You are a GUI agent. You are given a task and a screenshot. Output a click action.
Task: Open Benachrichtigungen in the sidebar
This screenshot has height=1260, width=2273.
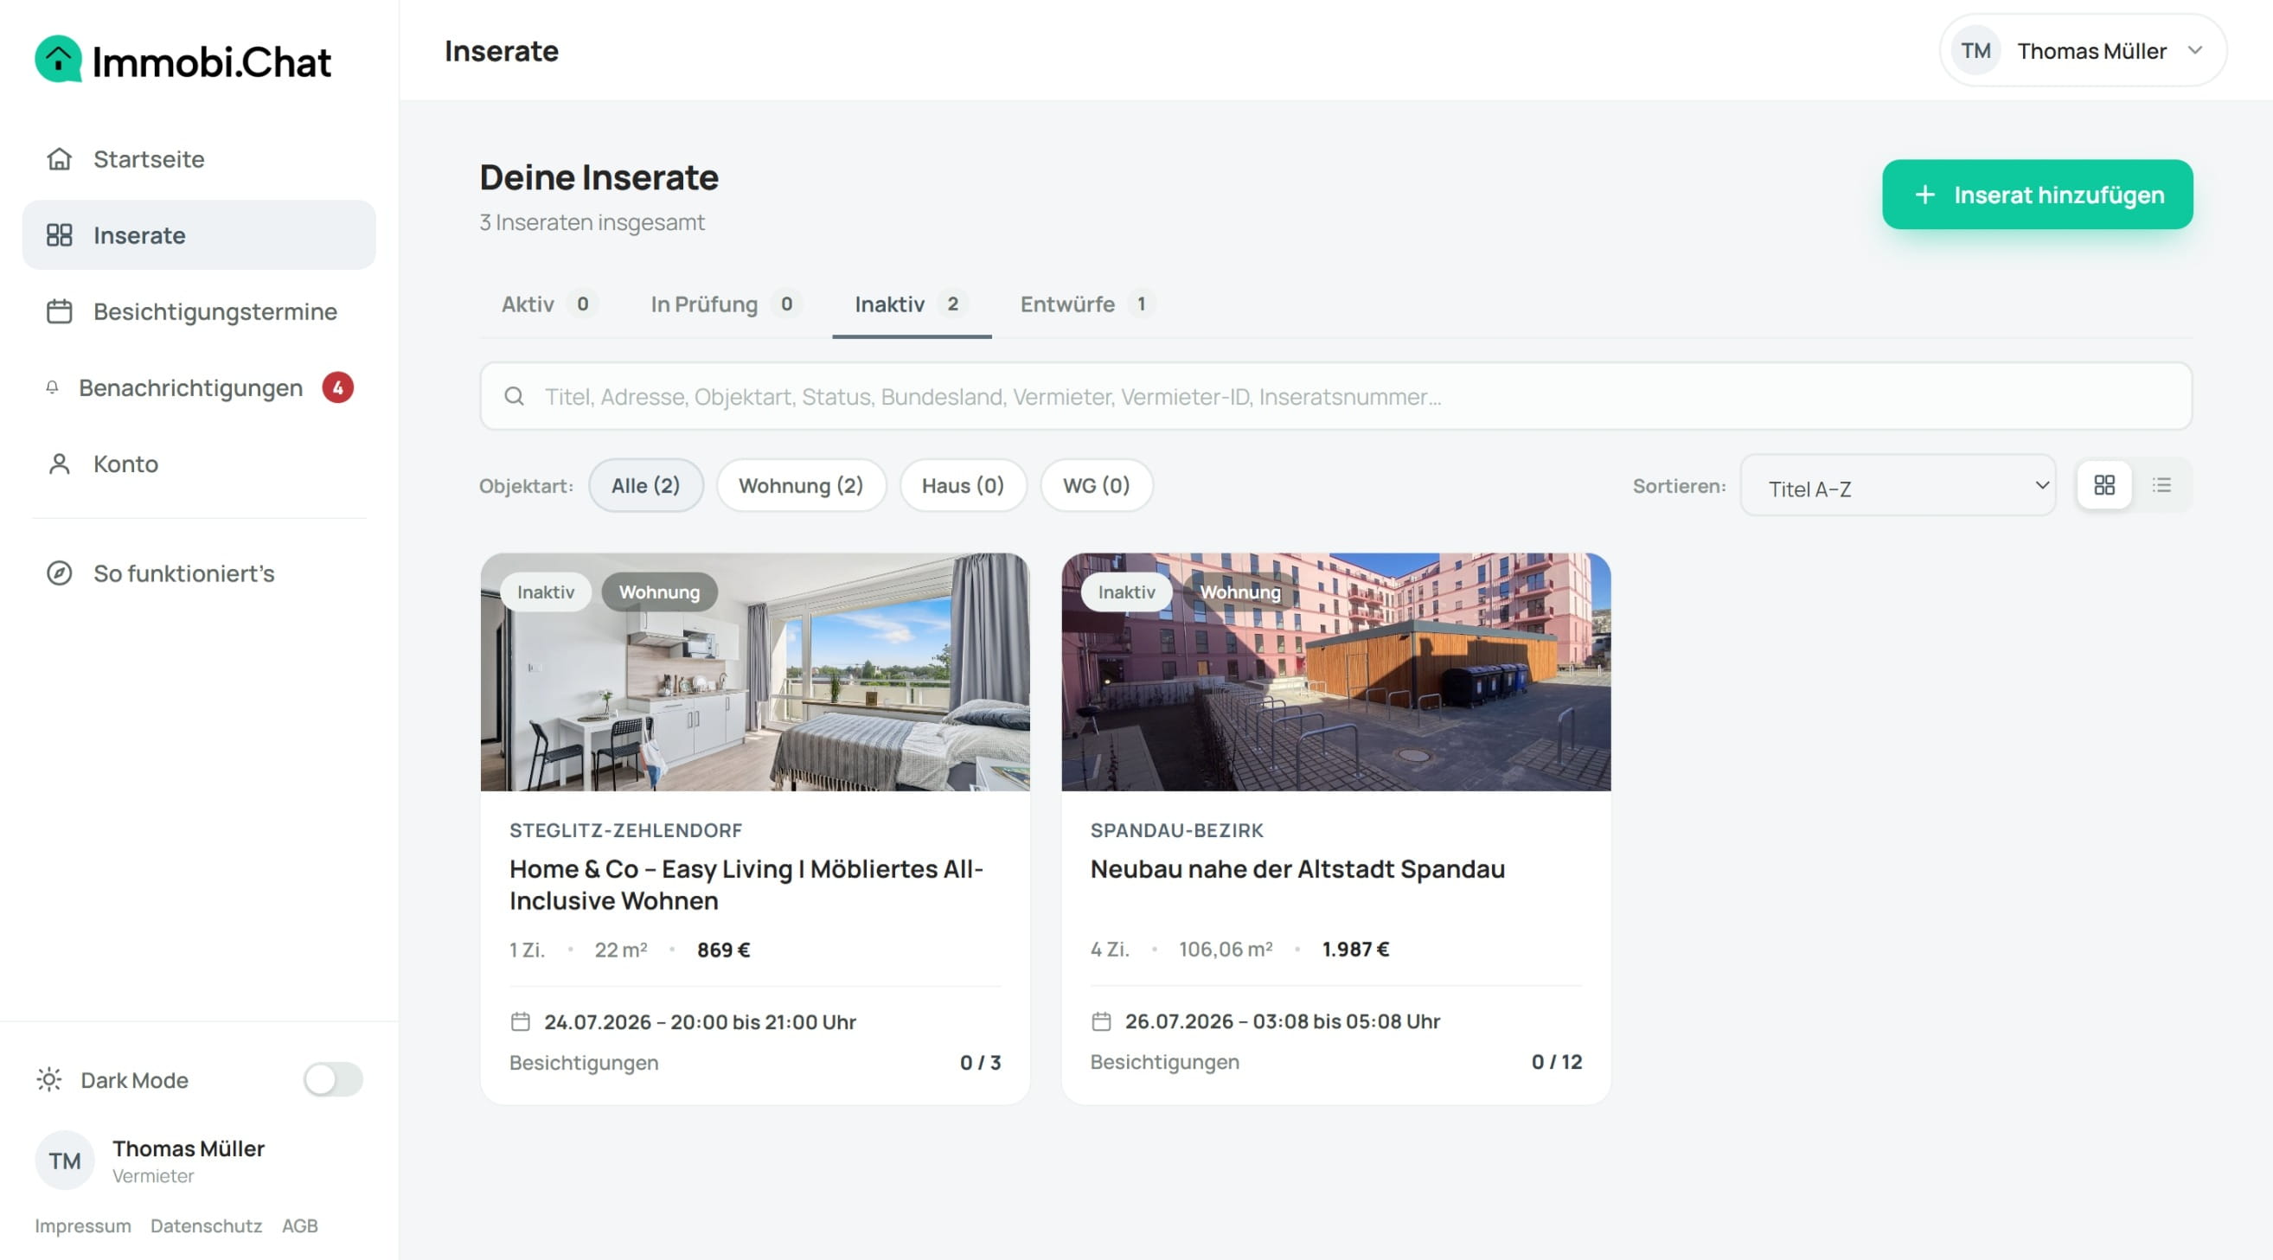pos(199,387)
